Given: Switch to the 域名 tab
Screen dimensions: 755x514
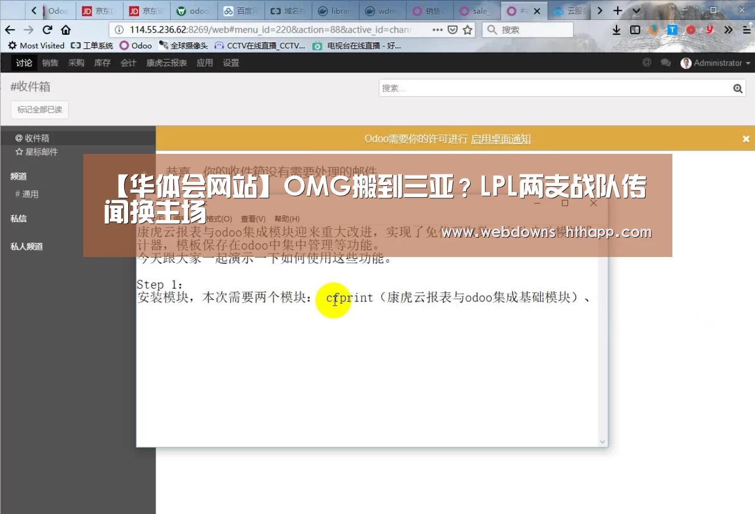Looking at the screenshot, I should pos(288,11).
